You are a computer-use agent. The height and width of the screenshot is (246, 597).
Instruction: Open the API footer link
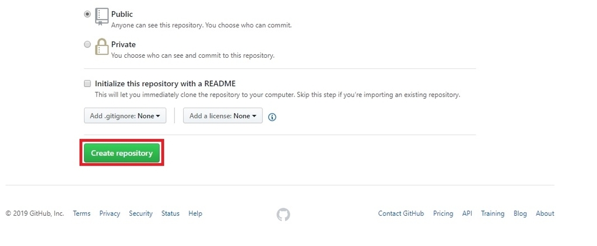point(467,213)
